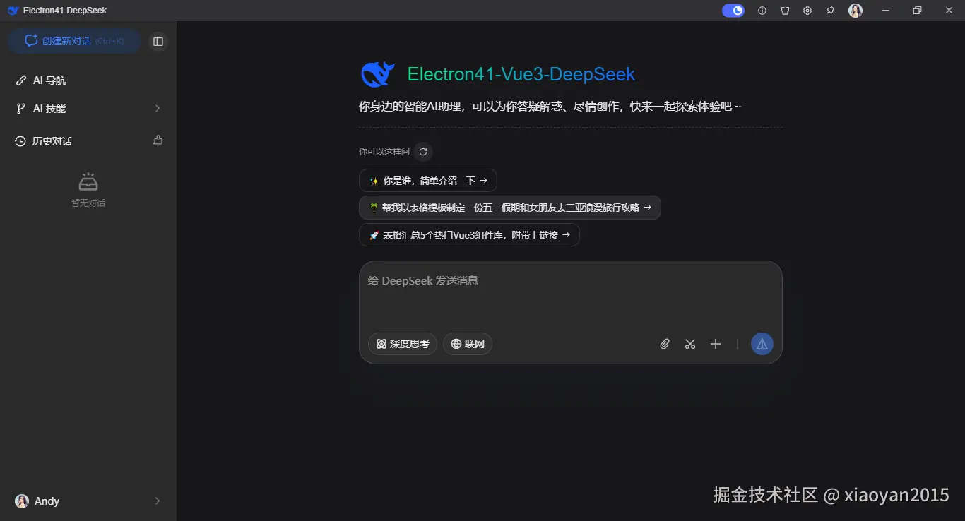
Task: Toggle dark mode switch in the title bar
Action: pyautogui.click(x=733, y=10)
